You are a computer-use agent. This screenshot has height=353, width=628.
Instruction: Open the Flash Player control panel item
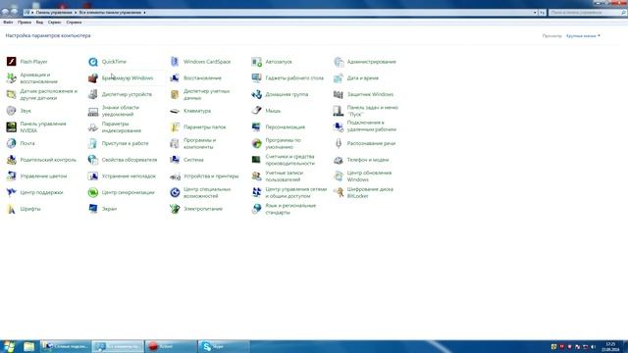click(x=26, y=62)
